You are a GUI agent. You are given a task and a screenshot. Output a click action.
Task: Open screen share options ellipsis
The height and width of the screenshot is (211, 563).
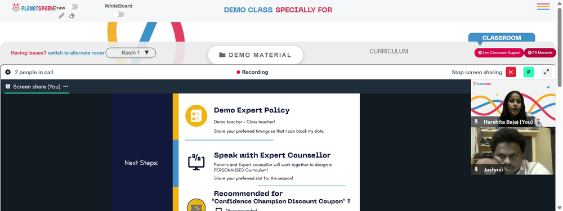tap(66, 87)
